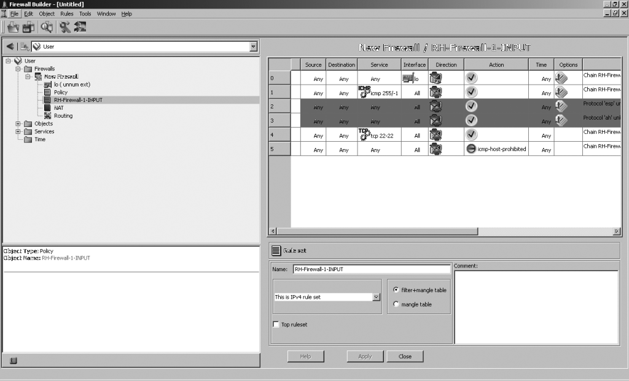The width and height of the screenshot is (629, 381).
Task: Click the Install firewall policy icon
Action: coord(80,27)
